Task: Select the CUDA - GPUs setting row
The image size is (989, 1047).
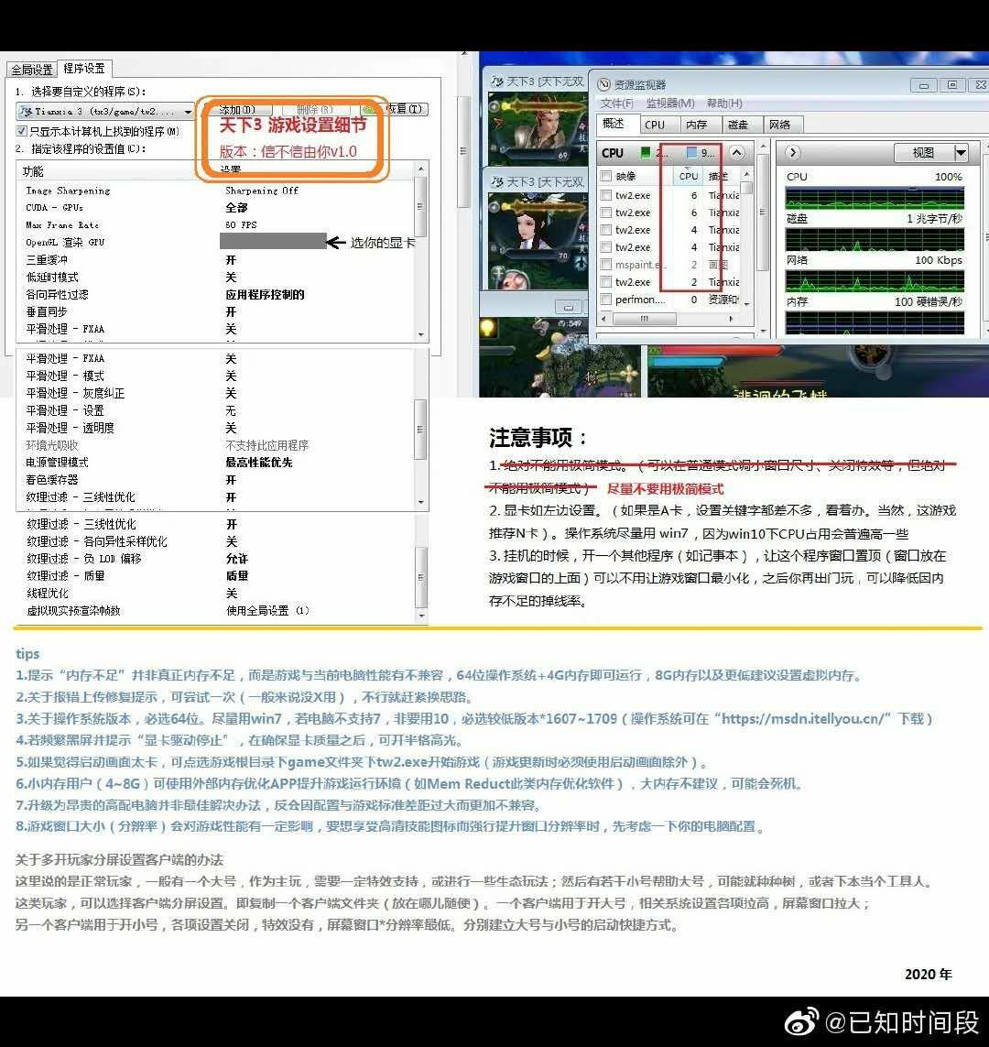Action: click(217, 208)
